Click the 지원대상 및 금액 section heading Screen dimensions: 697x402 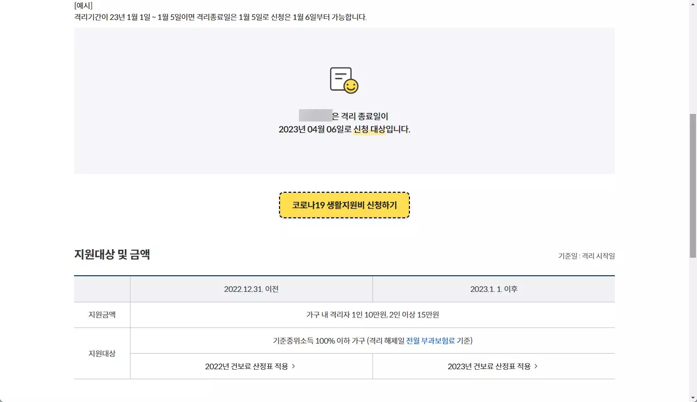click(x=112, y=254)
